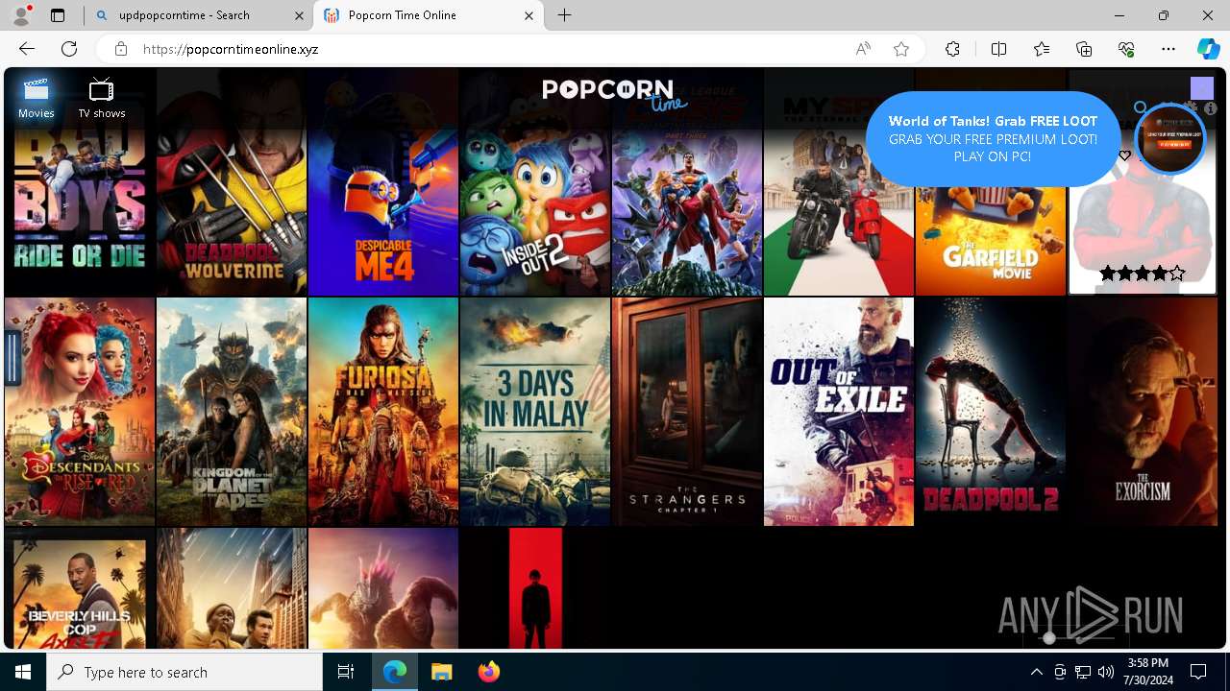This screenshot has height=691, width=1230.
Task: Open Furiosa movie poster
Action: click(x=383, y=412)
